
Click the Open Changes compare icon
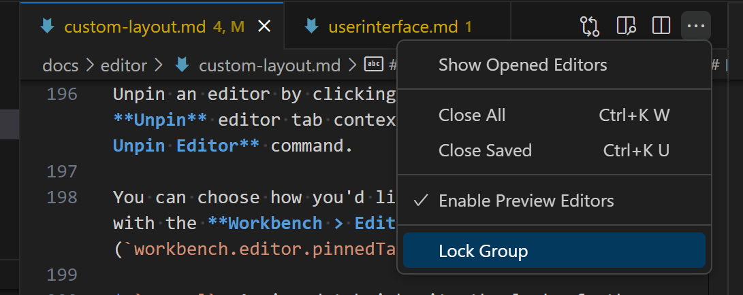(x=590, y=27)
